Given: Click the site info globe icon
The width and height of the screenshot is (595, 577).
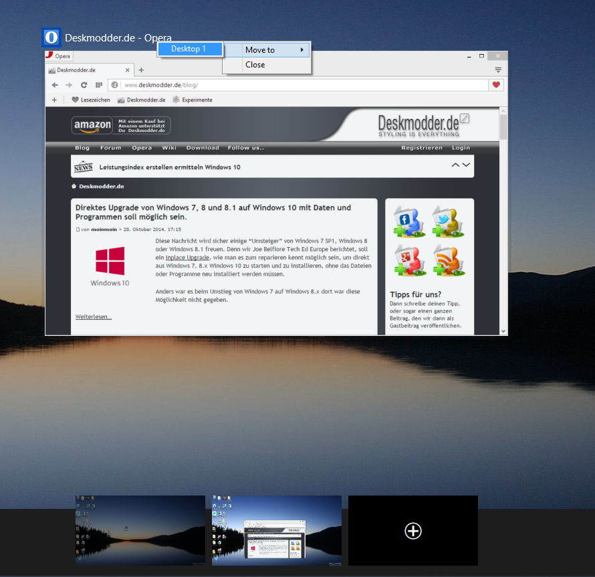Looking at the screenshot, I should [x=114, y=85].
